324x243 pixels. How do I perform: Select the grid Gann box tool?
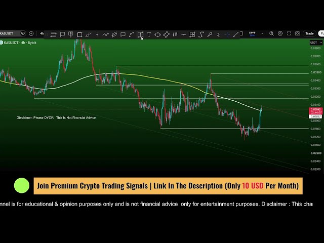click(x=192, y=34)
